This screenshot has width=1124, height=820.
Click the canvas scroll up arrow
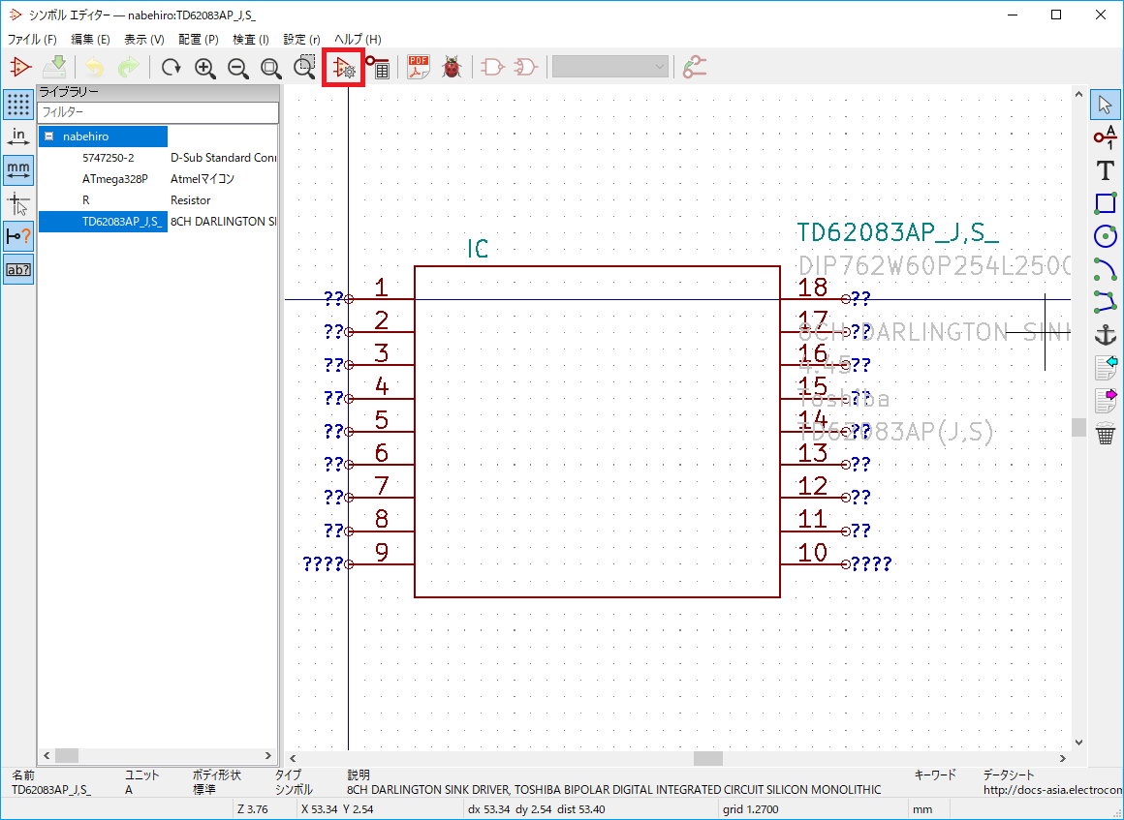tap(1078, 94)
